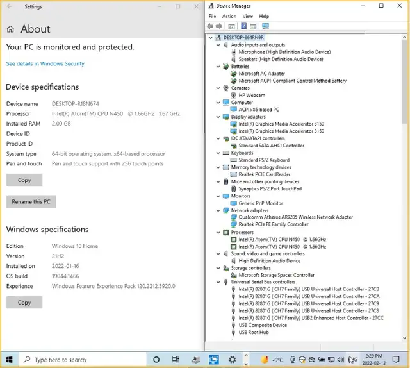Open the View menu in Device Manager

248,16
